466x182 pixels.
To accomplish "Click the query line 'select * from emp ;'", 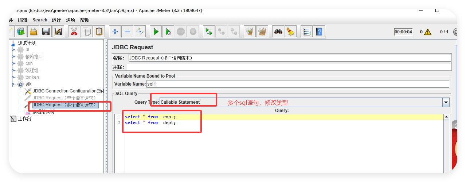I will click(150, 117).
